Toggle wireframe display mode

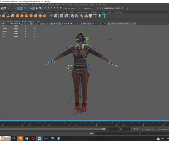[x=50, y=24]
